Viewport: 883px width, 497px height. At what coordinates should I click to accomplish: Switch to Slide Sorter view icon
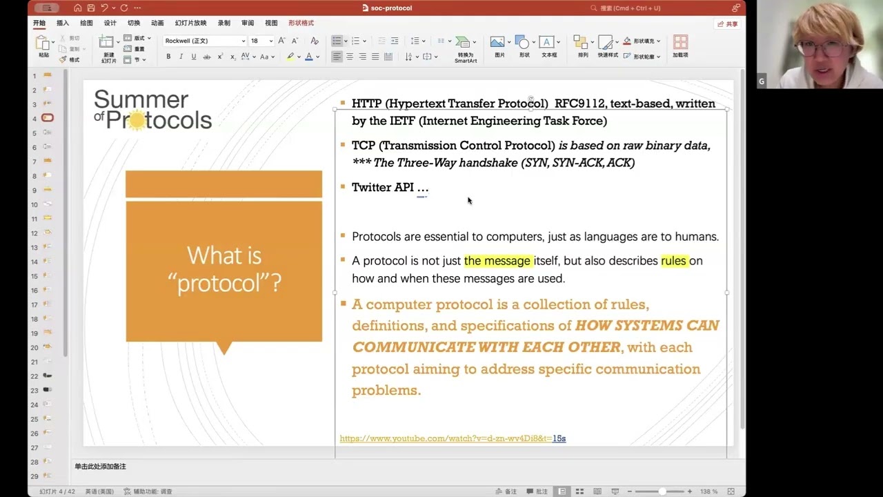(579, 491)
